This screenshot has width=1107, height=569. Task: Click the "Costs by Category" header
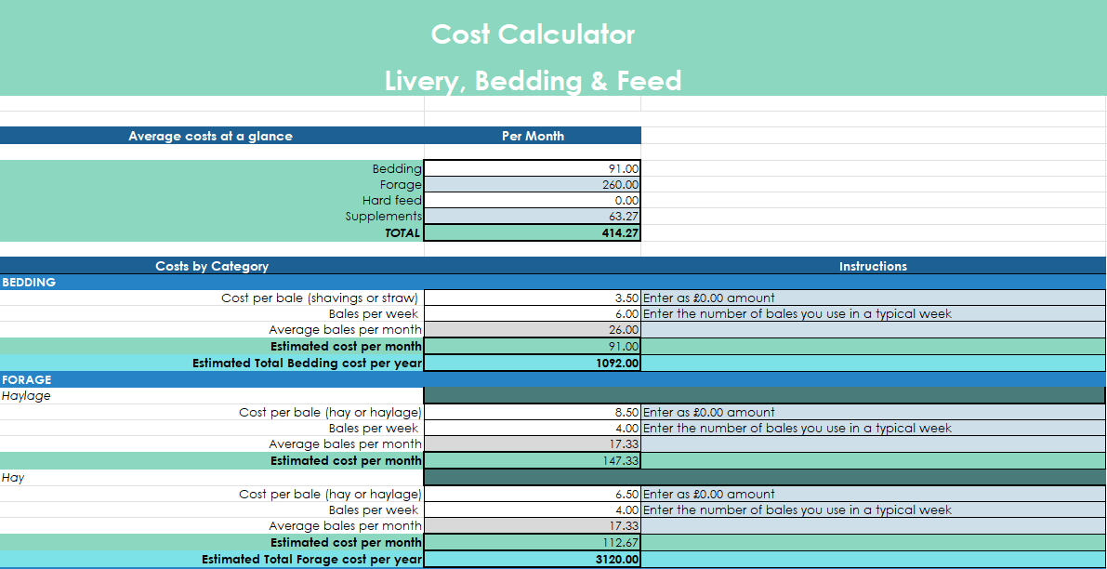coord(212,266)
